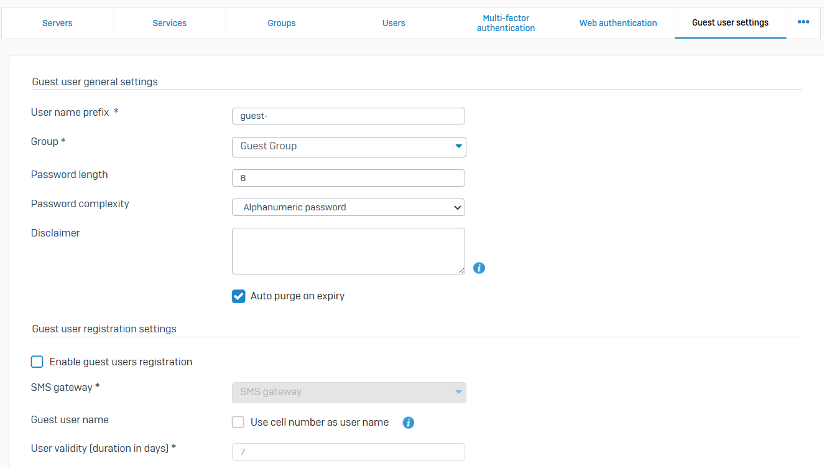The image size is (824, 468).
Task: Uncheck Auto purge on expiry
Action: pyautogui.click(x=239, y=296)
